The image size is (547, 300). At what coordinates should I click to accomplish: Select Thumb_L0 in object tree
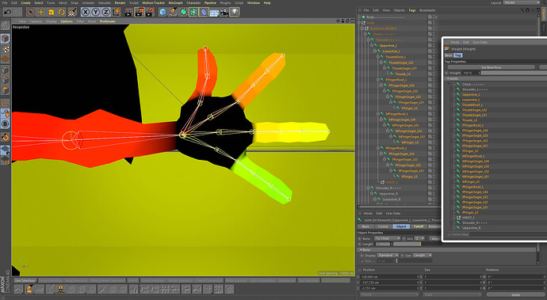tap(403, 74)
